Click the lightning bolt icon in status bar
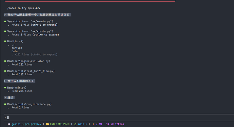 point(93,124)
